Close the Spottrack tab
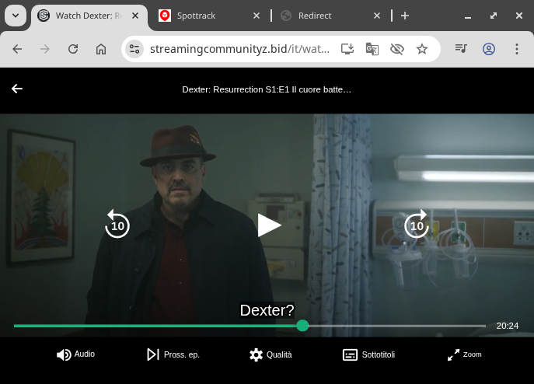 click(257, 16)
